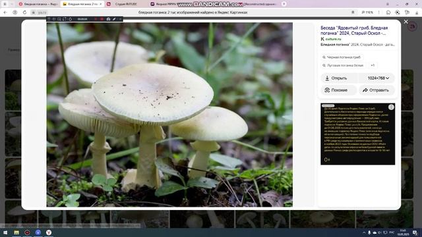Open the volume tray icon

tap(380, 232)
